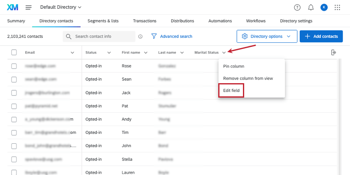Viewport: 350px width, 175px height.
Task: Toggle the Marital Status column chevron
Action: (x=224, y=53)
